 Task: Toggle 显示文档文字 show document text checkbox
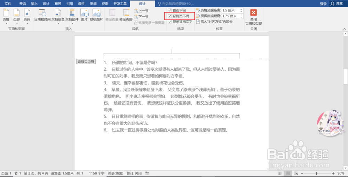pos(170,22)
